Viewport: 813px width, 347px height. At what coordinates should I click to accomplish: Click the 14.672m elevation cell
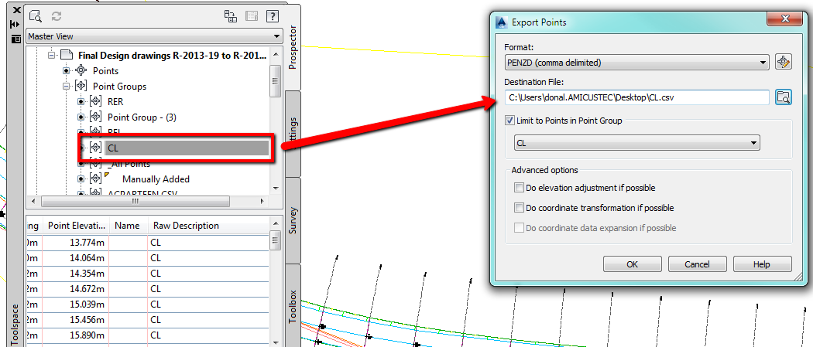click(x=76, y=288)
